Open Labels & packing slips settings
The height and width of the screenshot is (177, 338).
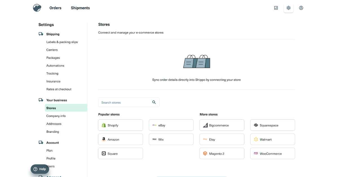[62, 42]
